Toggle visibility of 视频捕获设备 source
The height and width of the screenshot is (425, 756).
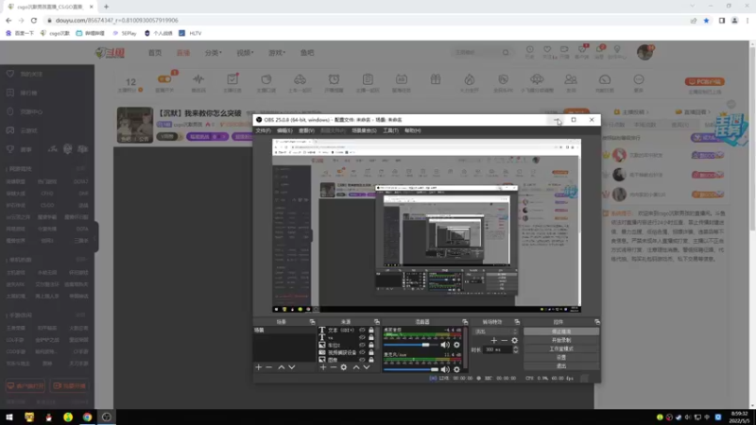pos(362,352)
